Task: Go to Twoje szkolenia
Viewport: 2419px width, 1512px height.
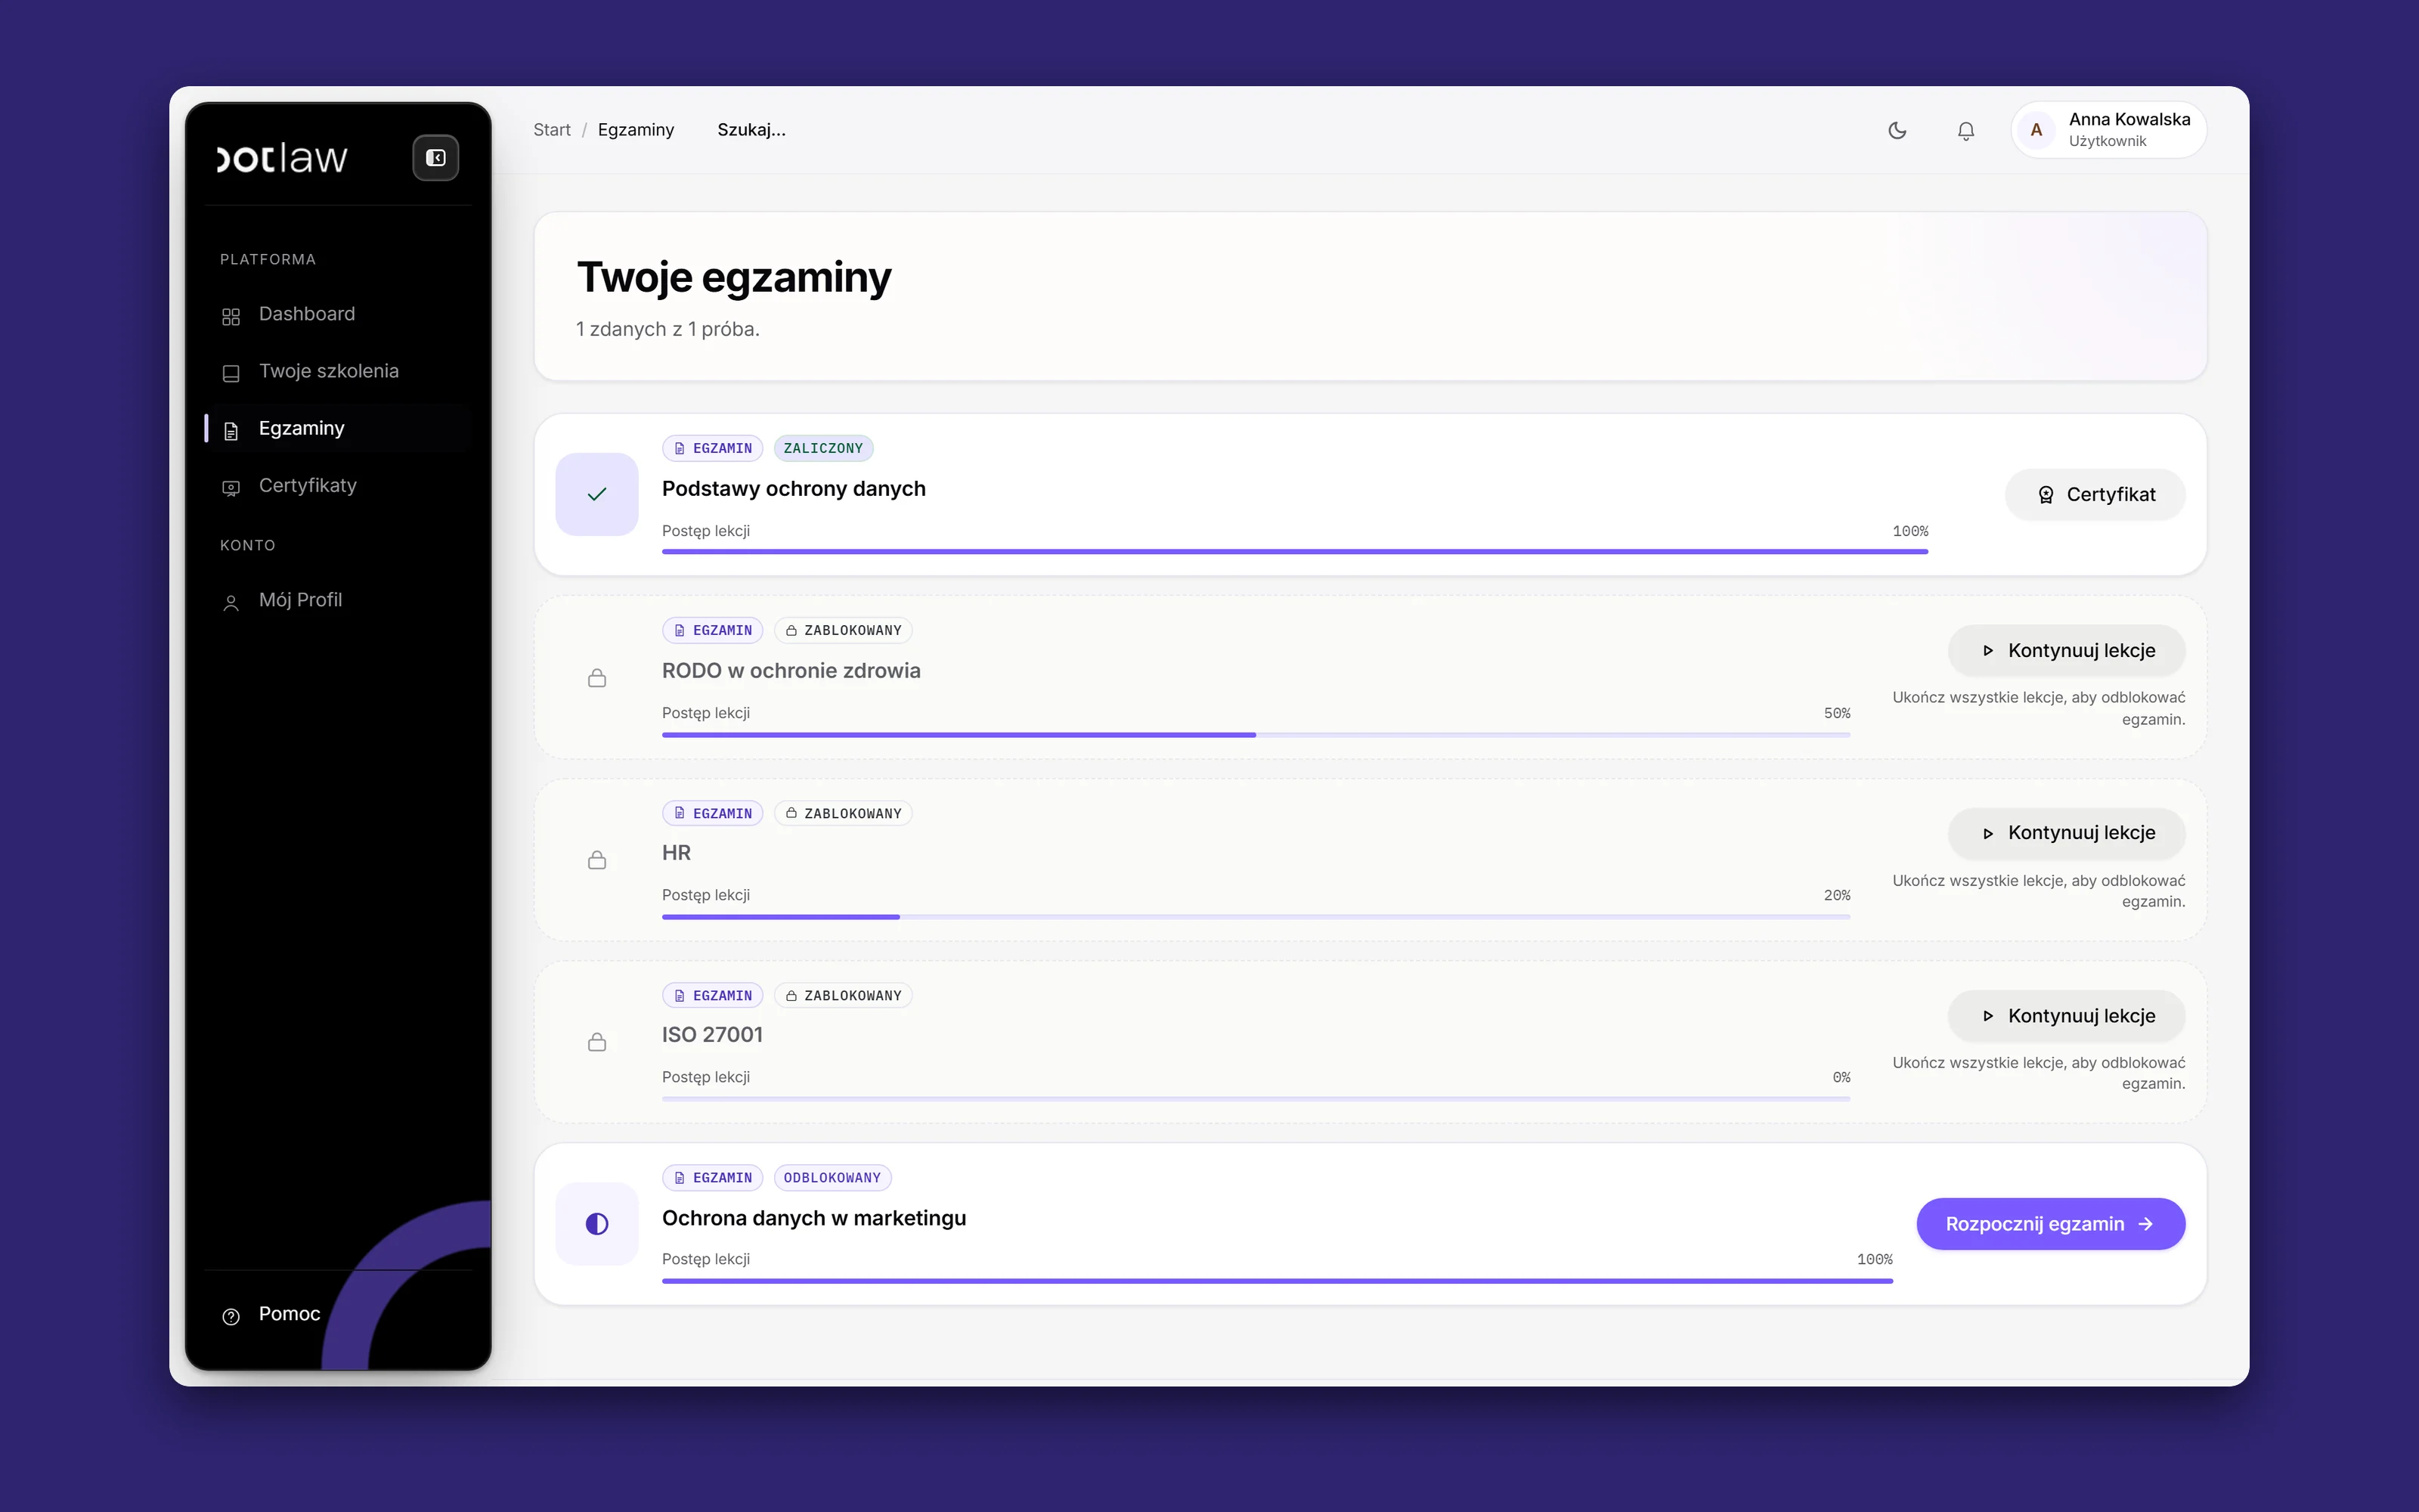Action: tap(338, 371)
